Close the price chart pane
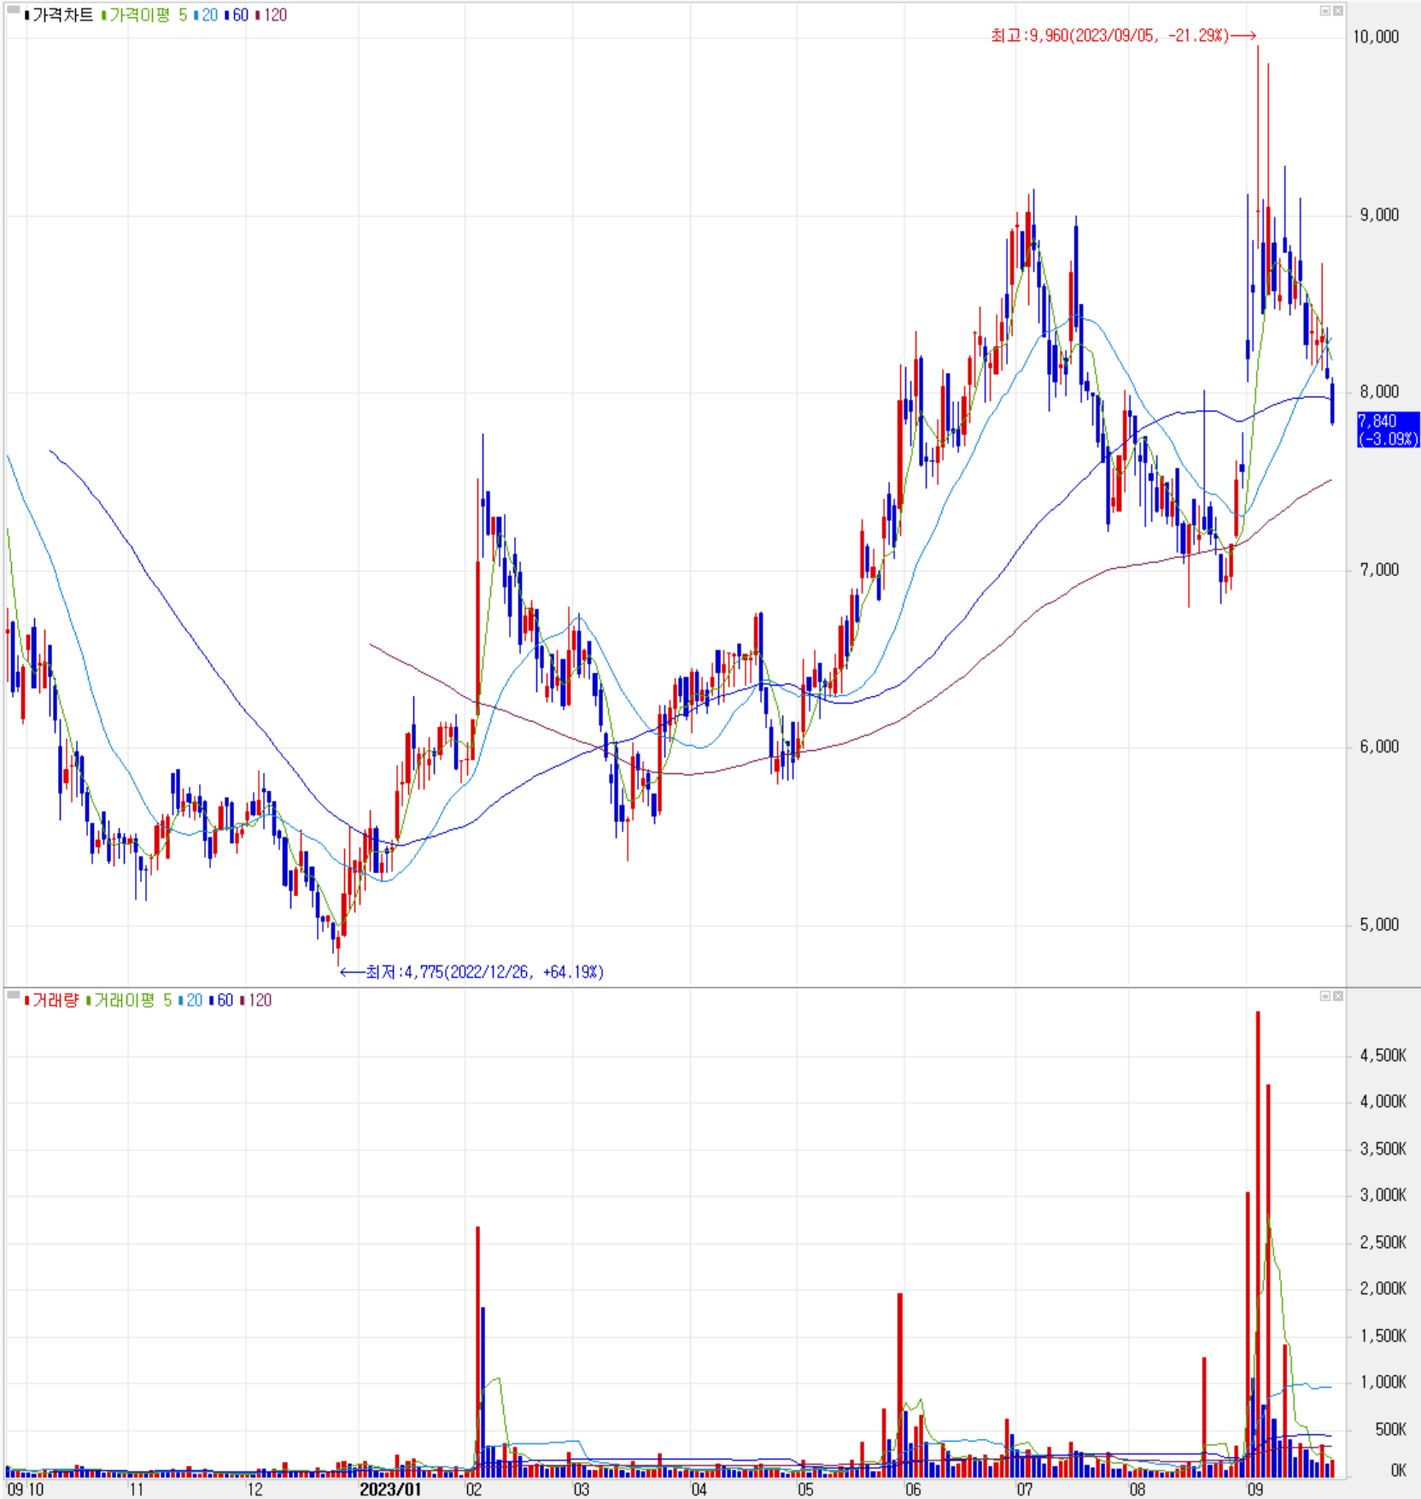Image resolution: width=1421 pixels, height=1499 pixels. (x=1338, y=10)
